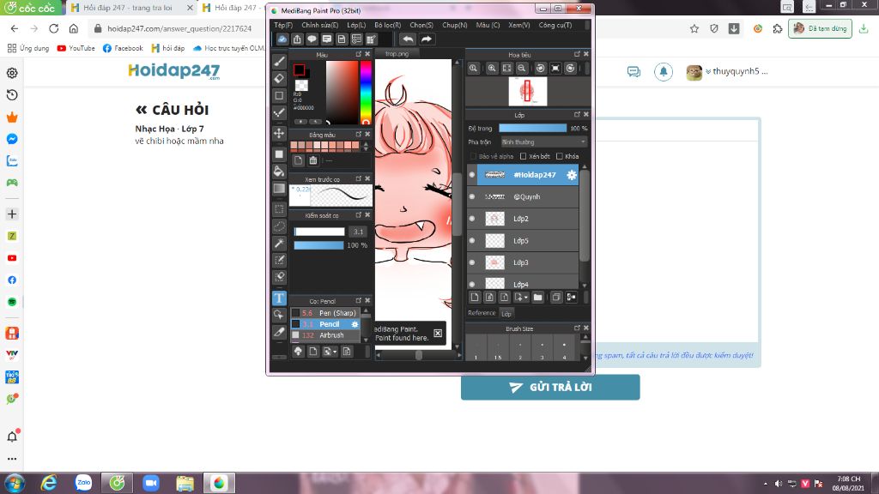This screenshot has width=879, height=494.
Task: Delete palette color with trash icon
Action: point(312,160)
